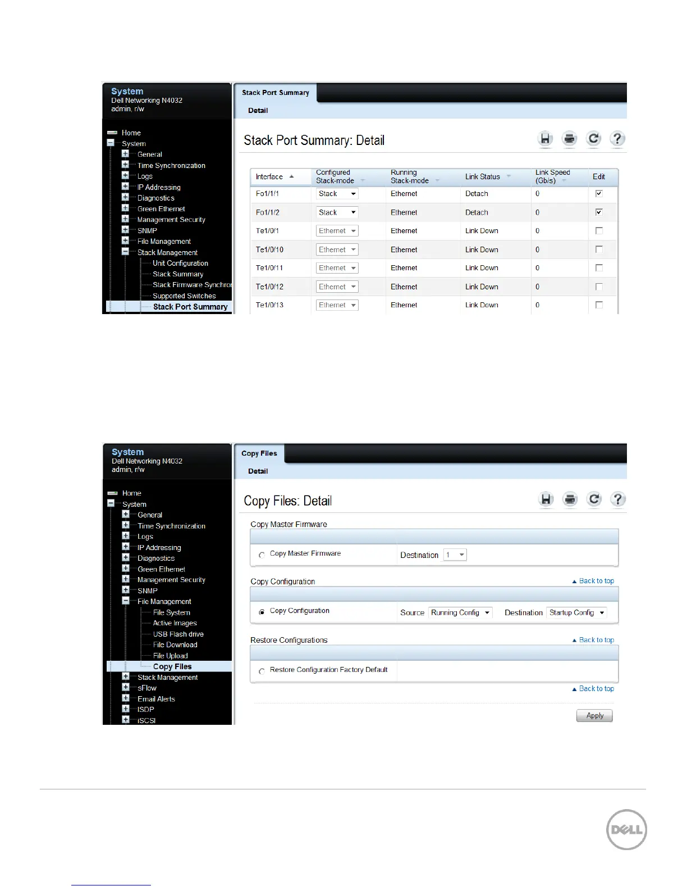Screen dimensions: 687x890
Task: Select Copy Configuration radio button
Action: coord(262,612)
